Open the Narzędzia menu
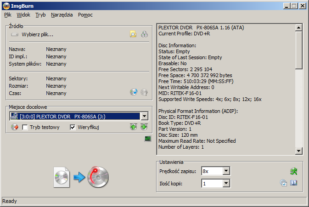Image resolution: width=309 pixels, height=207 pixels. pos(62,15)
